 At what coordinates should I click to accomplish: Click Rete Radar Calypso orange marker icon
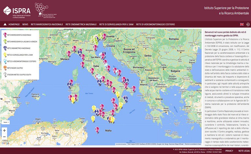point(5,68)
